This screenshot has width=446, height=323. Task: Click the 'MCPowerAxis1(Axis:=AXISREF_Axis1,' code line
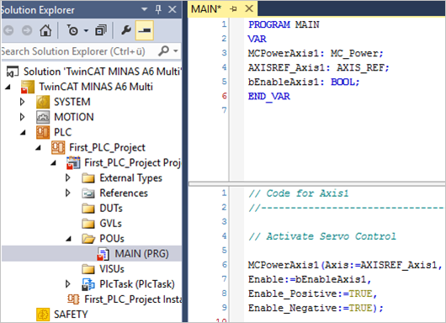pyautogui.click(x=345, y=265)
